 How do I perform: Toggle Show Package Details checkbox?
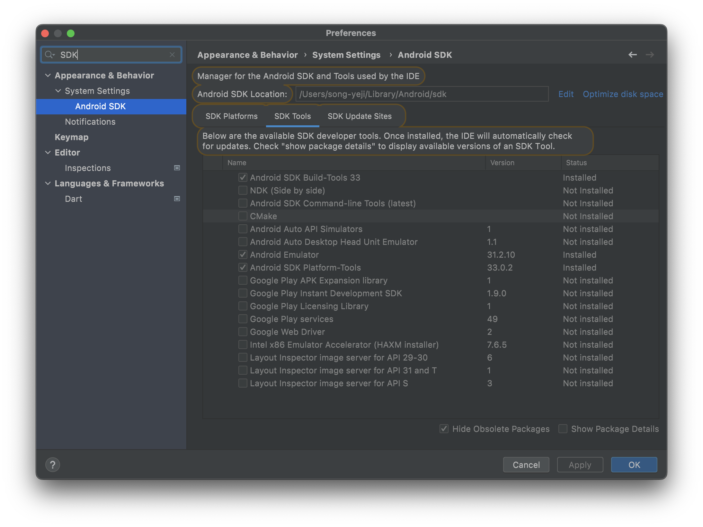tap(563, 429)
